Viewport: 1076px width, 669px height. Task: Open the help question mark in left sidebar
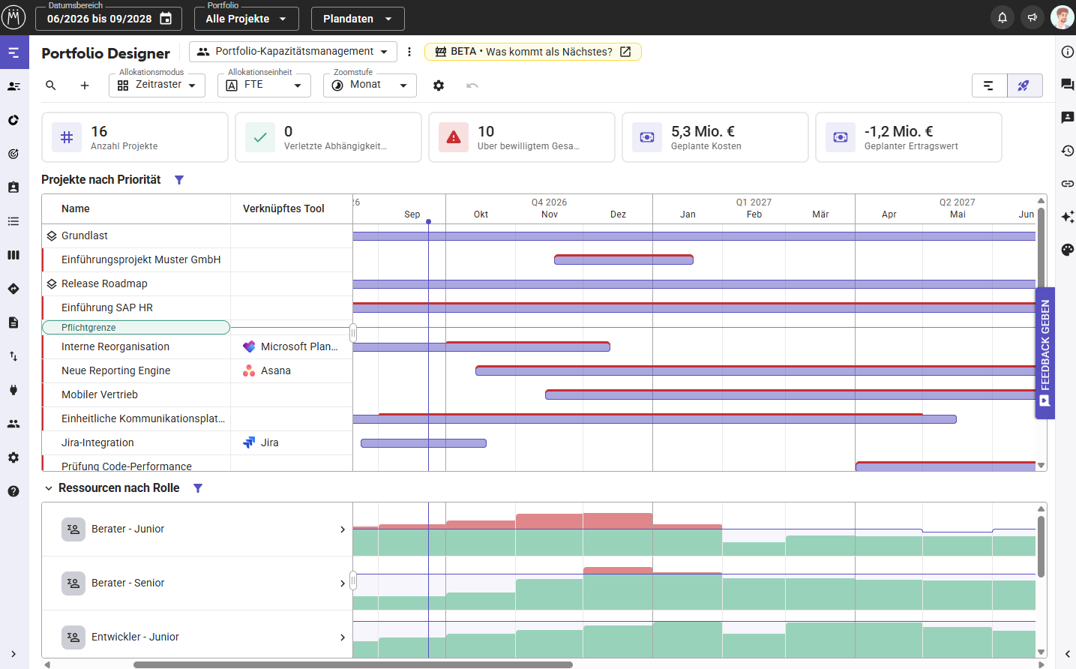coord(13,491)
